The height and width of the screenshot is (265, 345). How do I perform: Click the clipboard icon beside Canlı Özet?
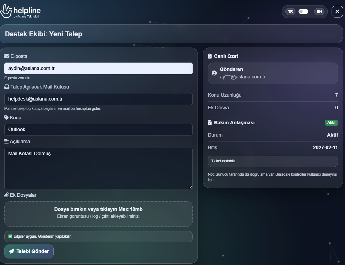[x=210, y=56]
